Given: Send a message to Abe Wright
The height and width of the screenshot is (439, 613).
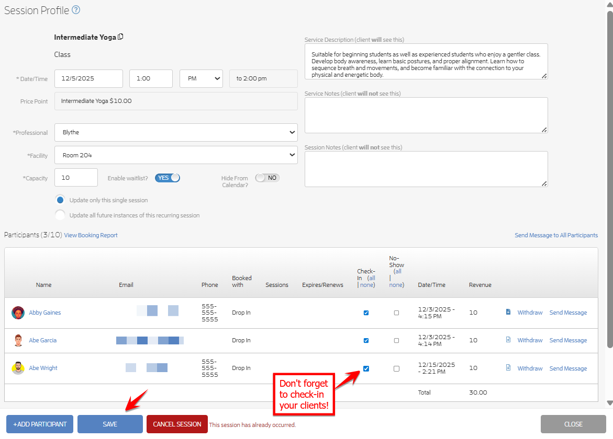Looking at the screenshot, I should pos(568,368).
